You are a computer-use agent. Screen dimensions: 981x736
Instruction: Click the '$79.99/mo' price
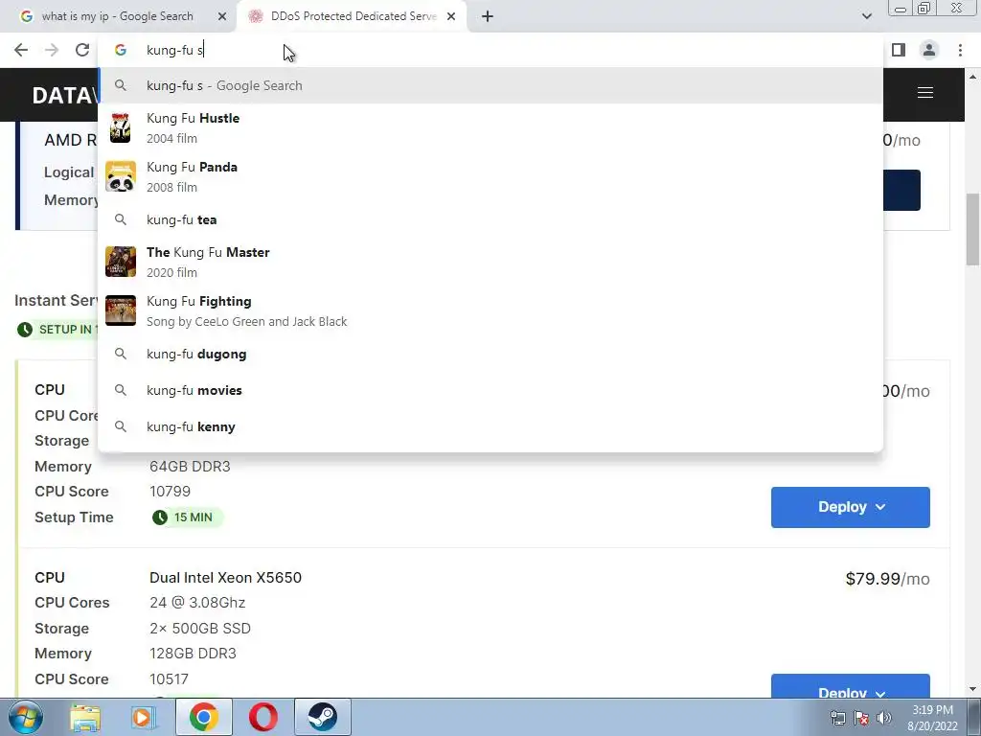[887, 579]
